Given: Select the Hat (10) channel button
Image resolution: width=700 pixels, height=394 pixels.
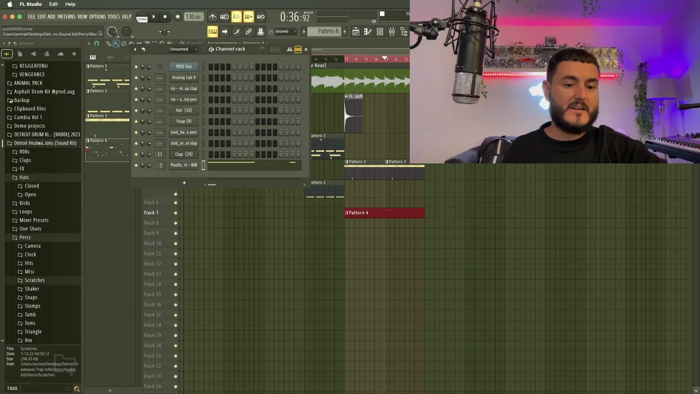Looking at the screenshot, I should (184, 111).
